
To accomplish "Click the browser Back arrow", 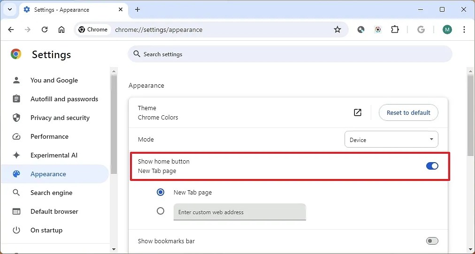I will tap(11, 30).
